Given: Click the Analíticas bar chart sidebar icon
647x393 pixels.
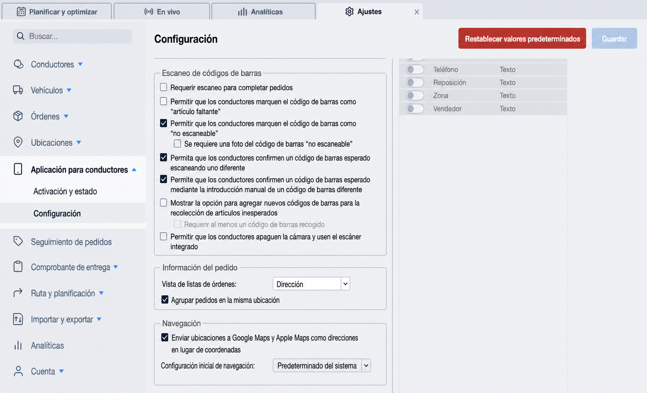Looking at the screenshot, I should coord(18,345).
